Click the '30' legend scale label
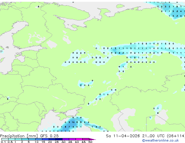 pyautogui.click(x=63, y=142)
